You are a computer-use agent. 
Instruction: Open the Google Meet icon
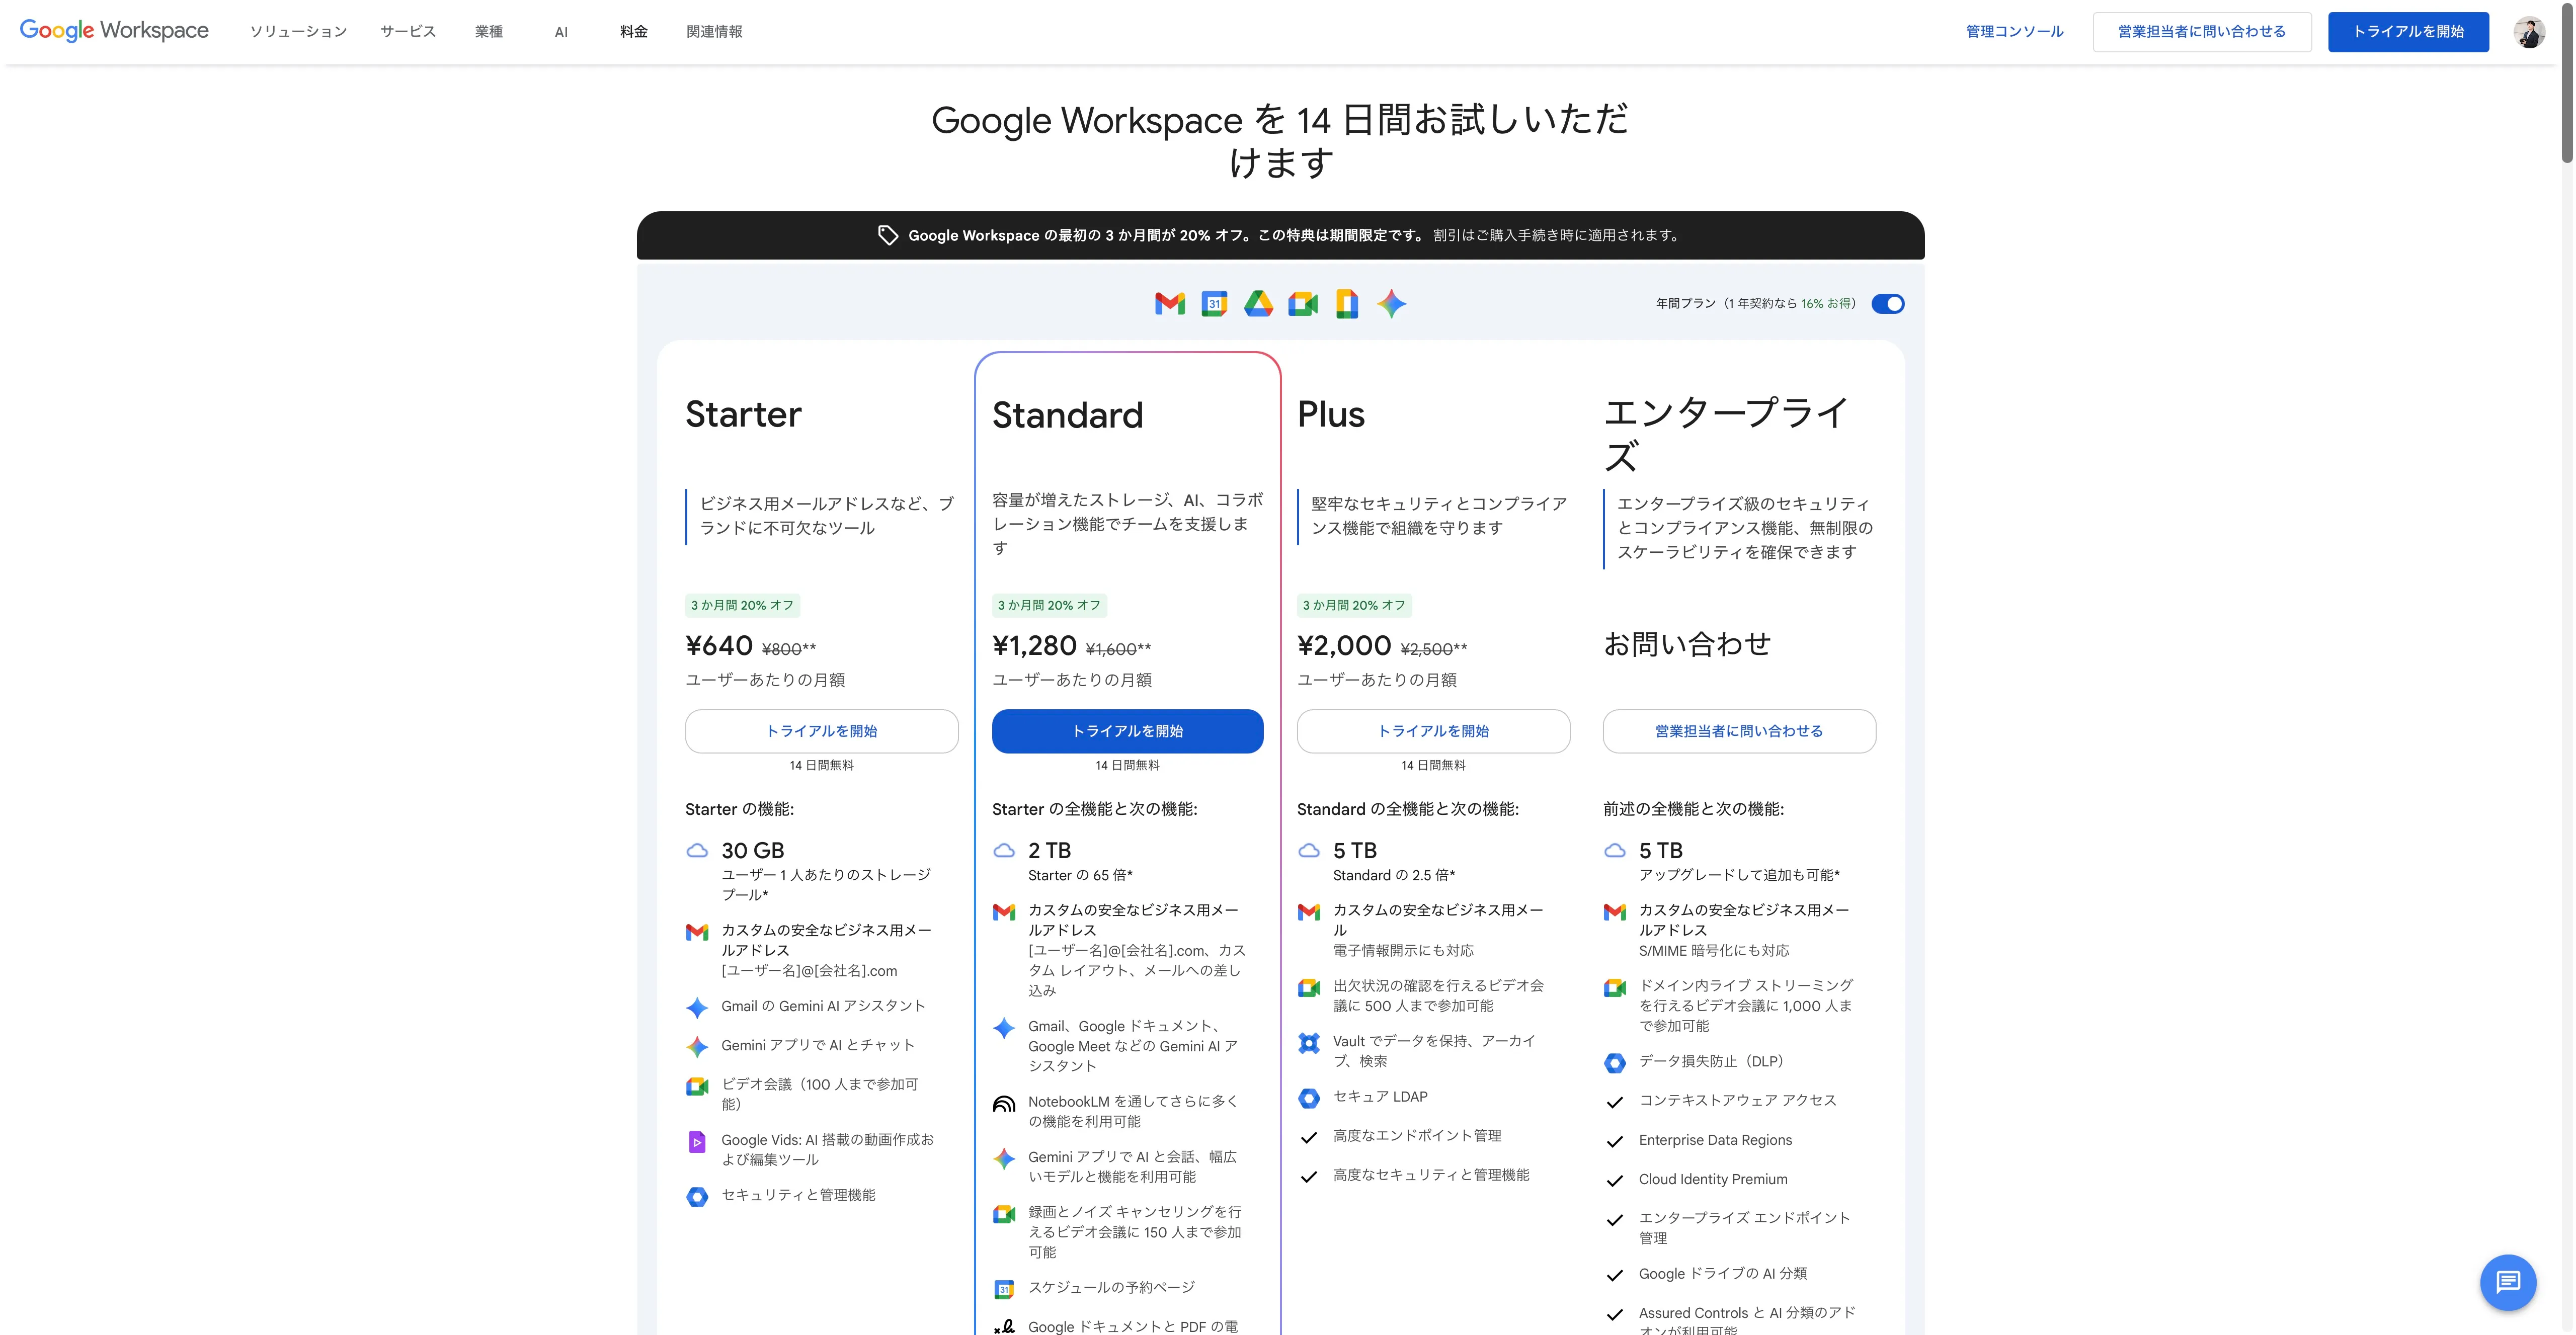[1303, 303]
